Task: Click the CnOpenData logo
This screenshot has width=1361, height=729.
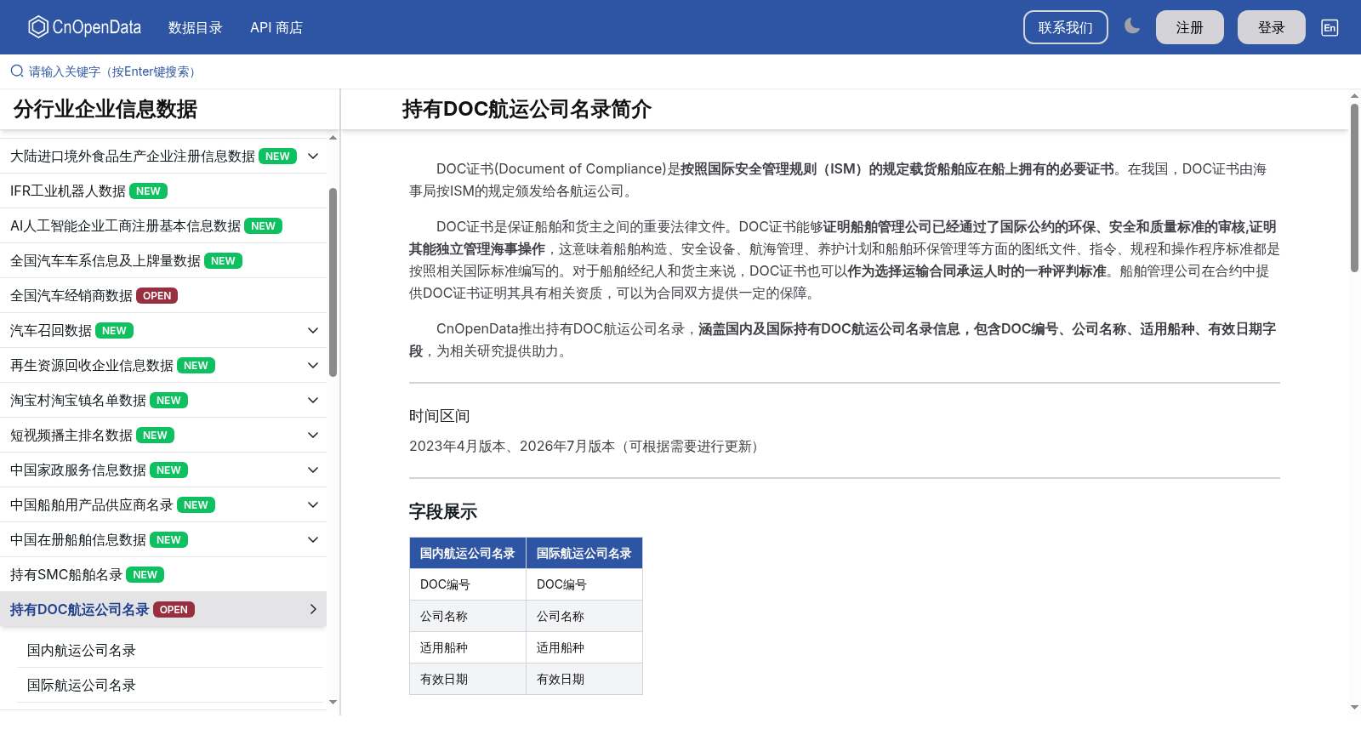Action: (x=84, y=27)
